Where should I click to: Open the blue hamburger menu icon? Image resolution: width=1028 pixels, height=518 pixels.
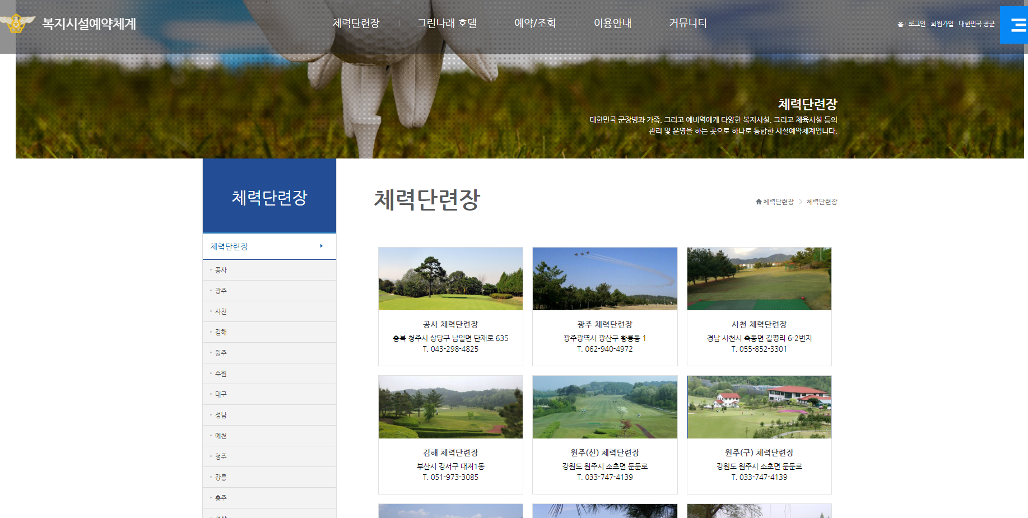point(1015,25)
